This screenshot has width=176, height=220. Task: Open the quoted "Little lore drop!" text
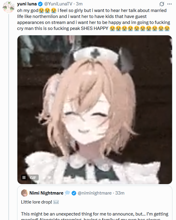37,202
